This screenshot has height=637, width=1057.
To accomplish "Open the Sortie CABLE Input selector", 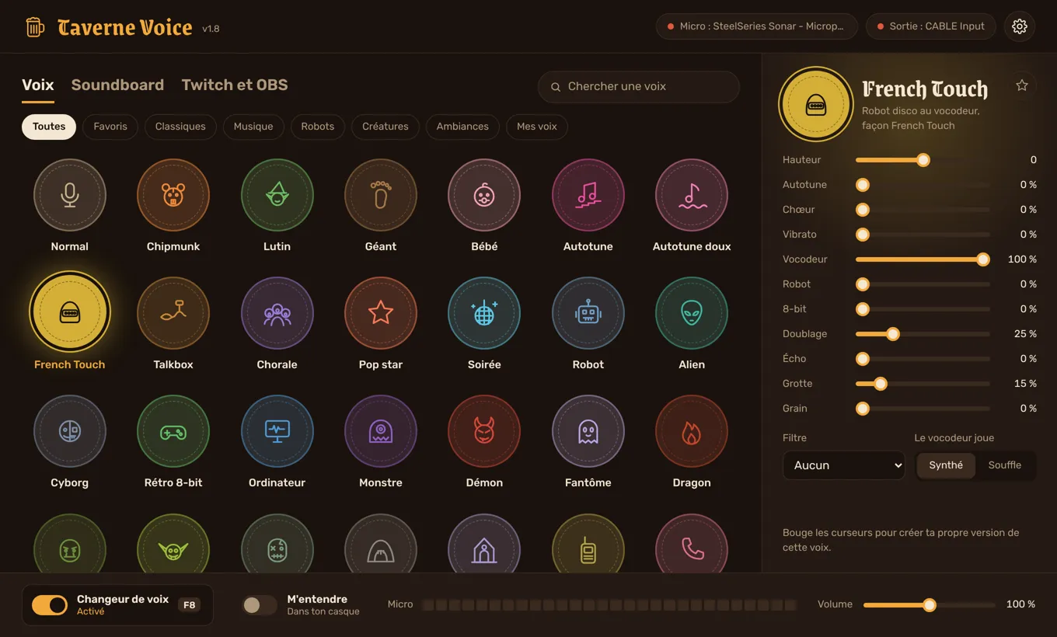I will click(x=931, y=26).
